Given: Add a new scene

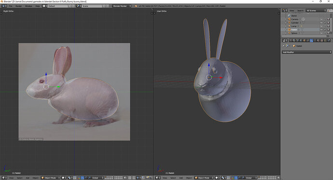Looking at the screenshot, I should coord(104,6).
